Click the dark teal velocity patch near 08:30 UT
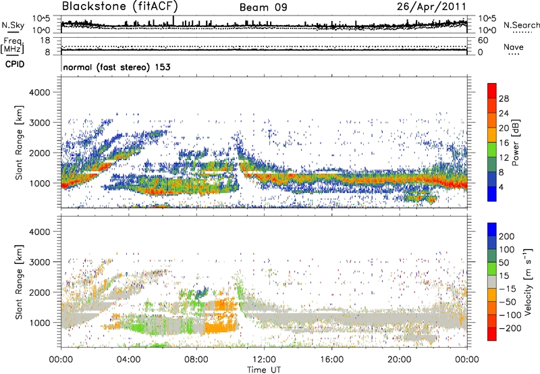540x374 pixels. pyautogui.click(x=201, y=292)
